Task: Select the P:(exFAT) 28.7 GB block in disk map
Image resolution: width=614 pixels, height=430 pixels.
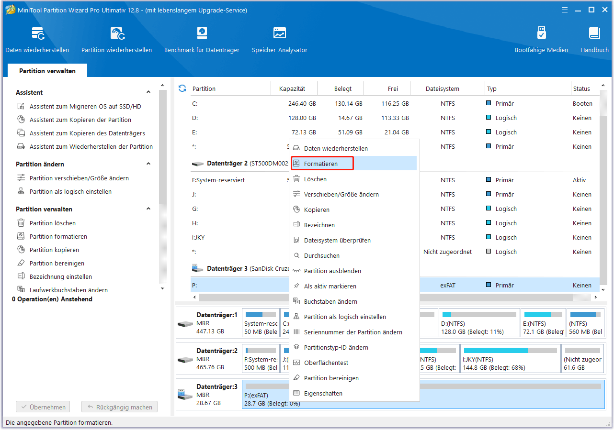Action: coord(423,395)
